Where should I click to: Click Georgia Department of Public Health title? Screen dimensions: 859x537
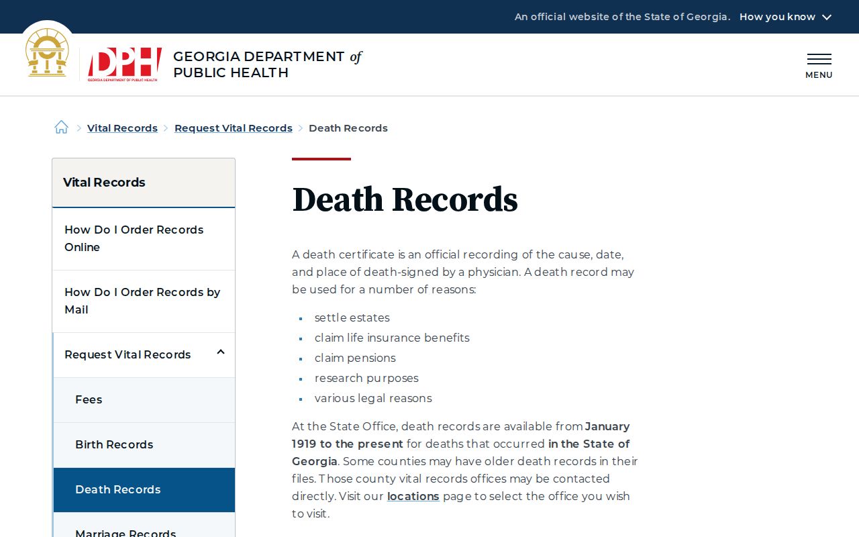coord(267,64)
